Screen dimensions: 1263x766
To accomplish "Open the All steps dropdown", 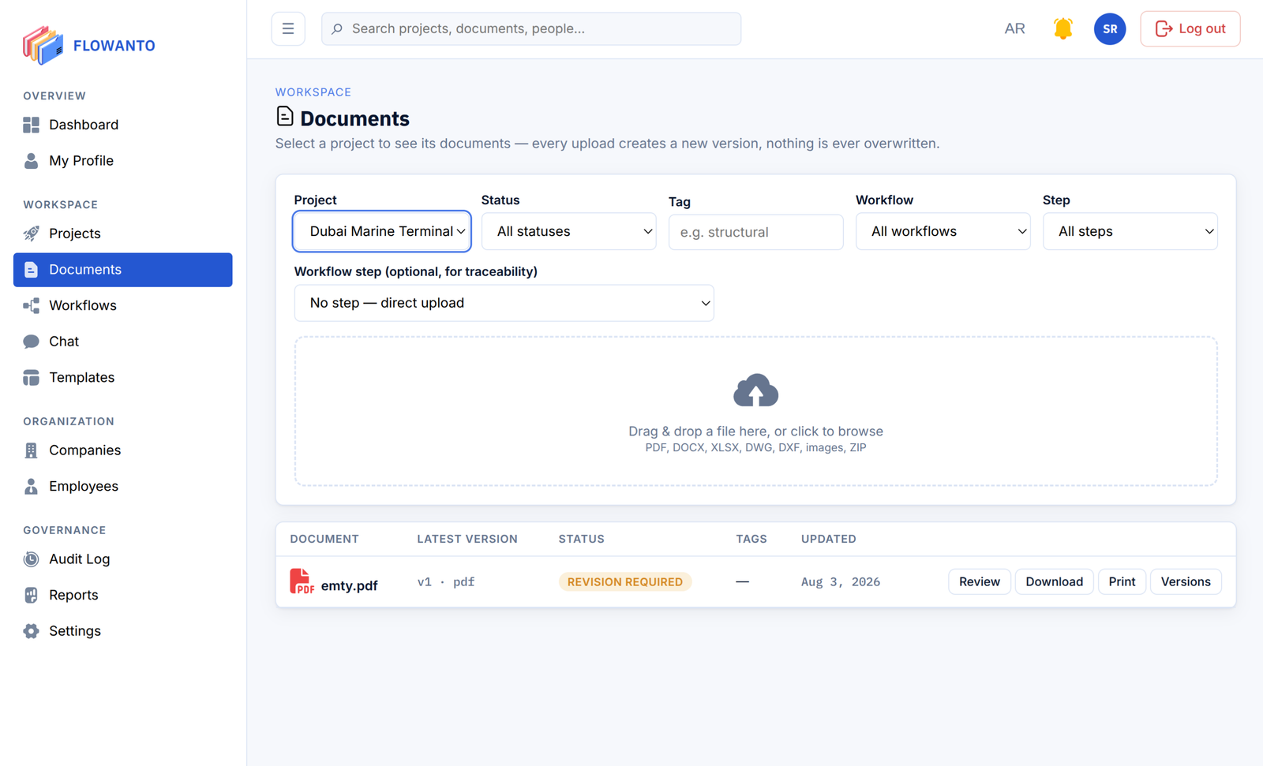I will coord(1130,231).
